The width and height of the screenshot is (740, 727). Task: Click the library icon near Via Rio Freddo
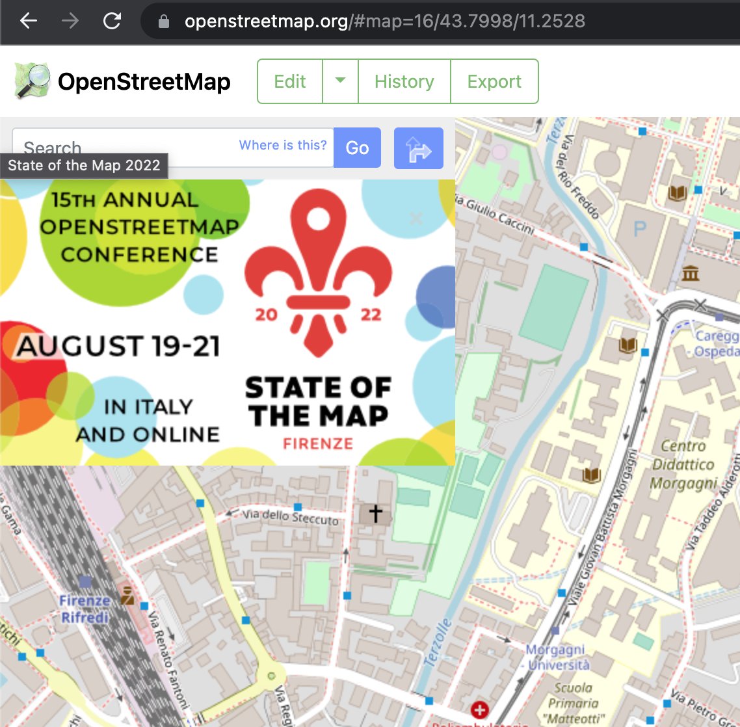[676, 192]
